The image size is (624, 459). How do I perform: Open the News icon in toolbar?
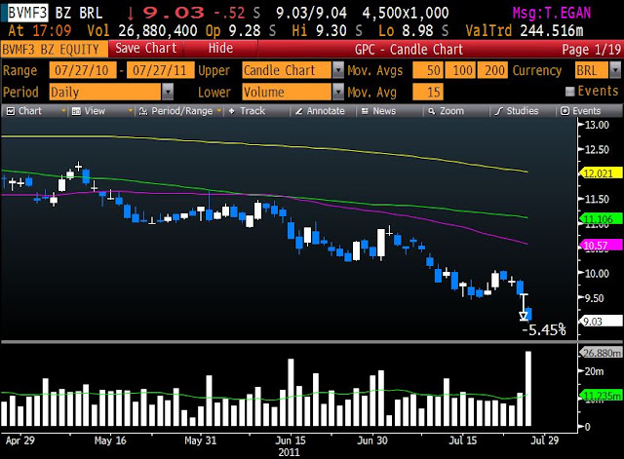pyautogui.click(x=365, y=111)
